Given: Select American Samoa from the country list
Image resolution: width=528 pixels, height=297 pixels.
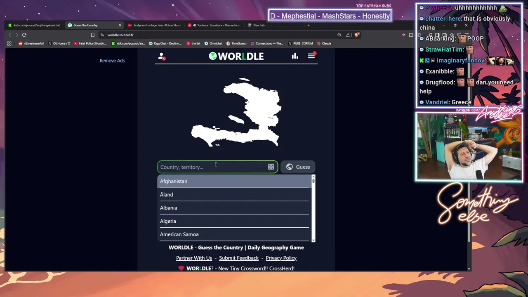Looking at the screenshot, I should [234, 234].
